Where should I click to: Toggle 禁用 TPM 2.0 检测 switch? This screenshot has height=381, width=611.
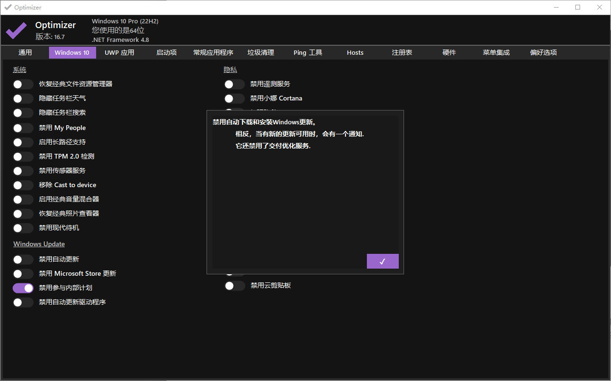tap(23, 157)
